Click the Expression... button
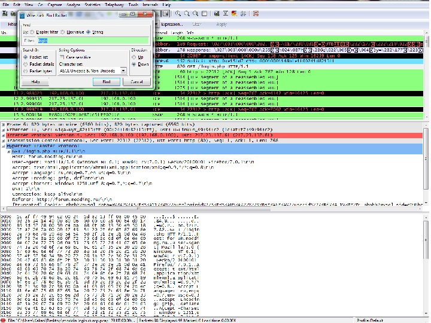Viewport: 431px width, 323px height. point(172,24)
